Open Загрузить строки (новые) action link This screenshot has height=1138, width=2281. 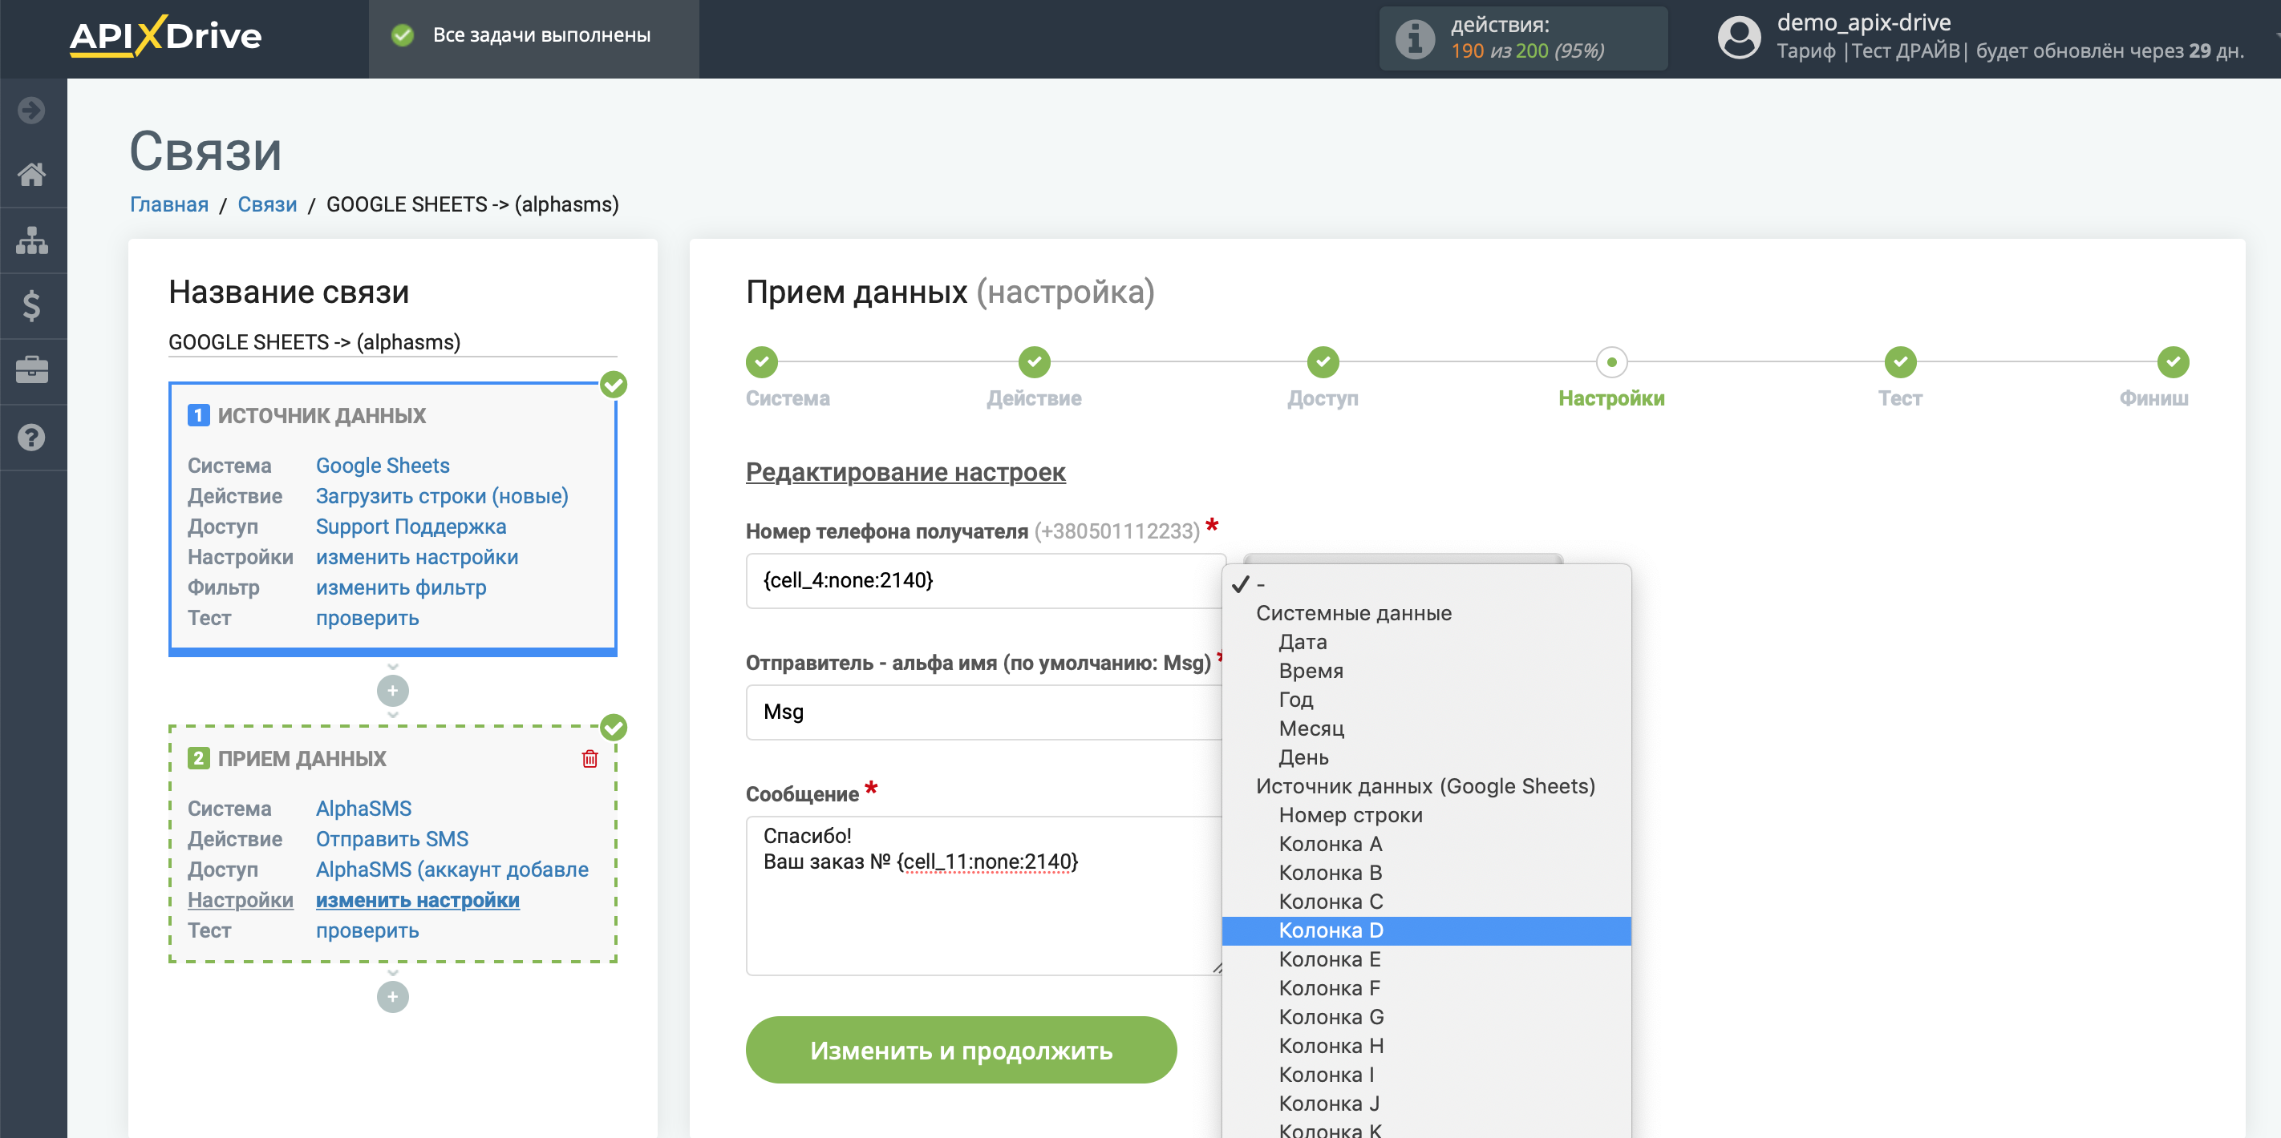[x=442, y=496]
